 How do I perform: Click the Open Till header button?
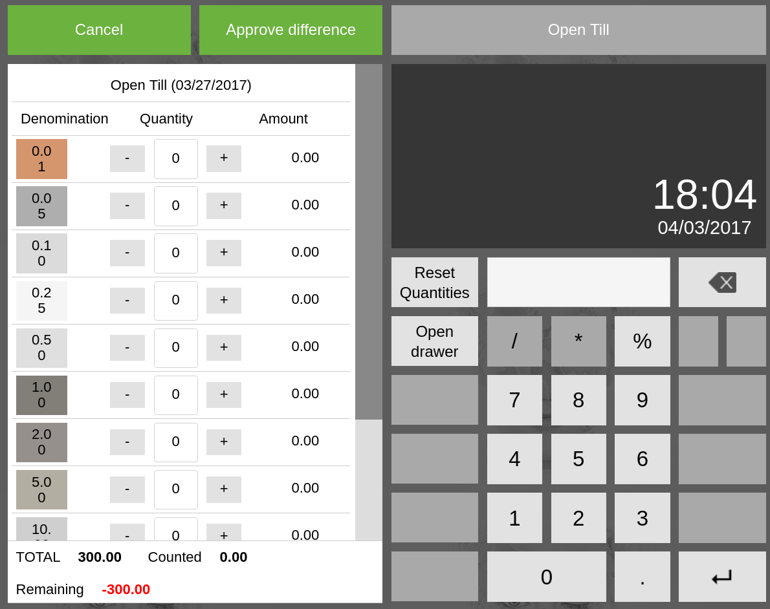[x=578, y=30]
